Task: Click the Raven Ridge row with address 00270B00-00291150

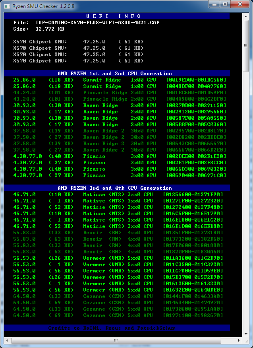Action: [x=120, y=105]
